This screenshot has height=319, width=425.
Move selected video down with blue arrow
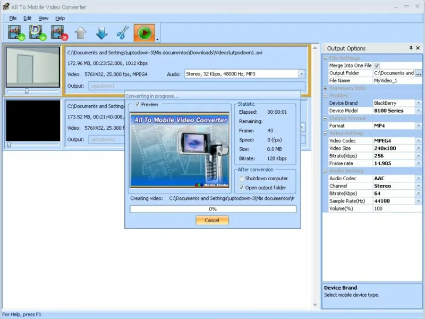point(101,33)
